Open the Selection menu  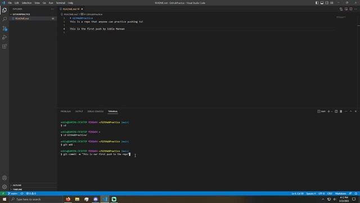26,3
